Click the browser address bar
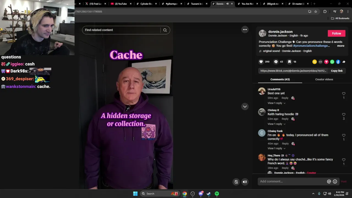 point(190,12)
